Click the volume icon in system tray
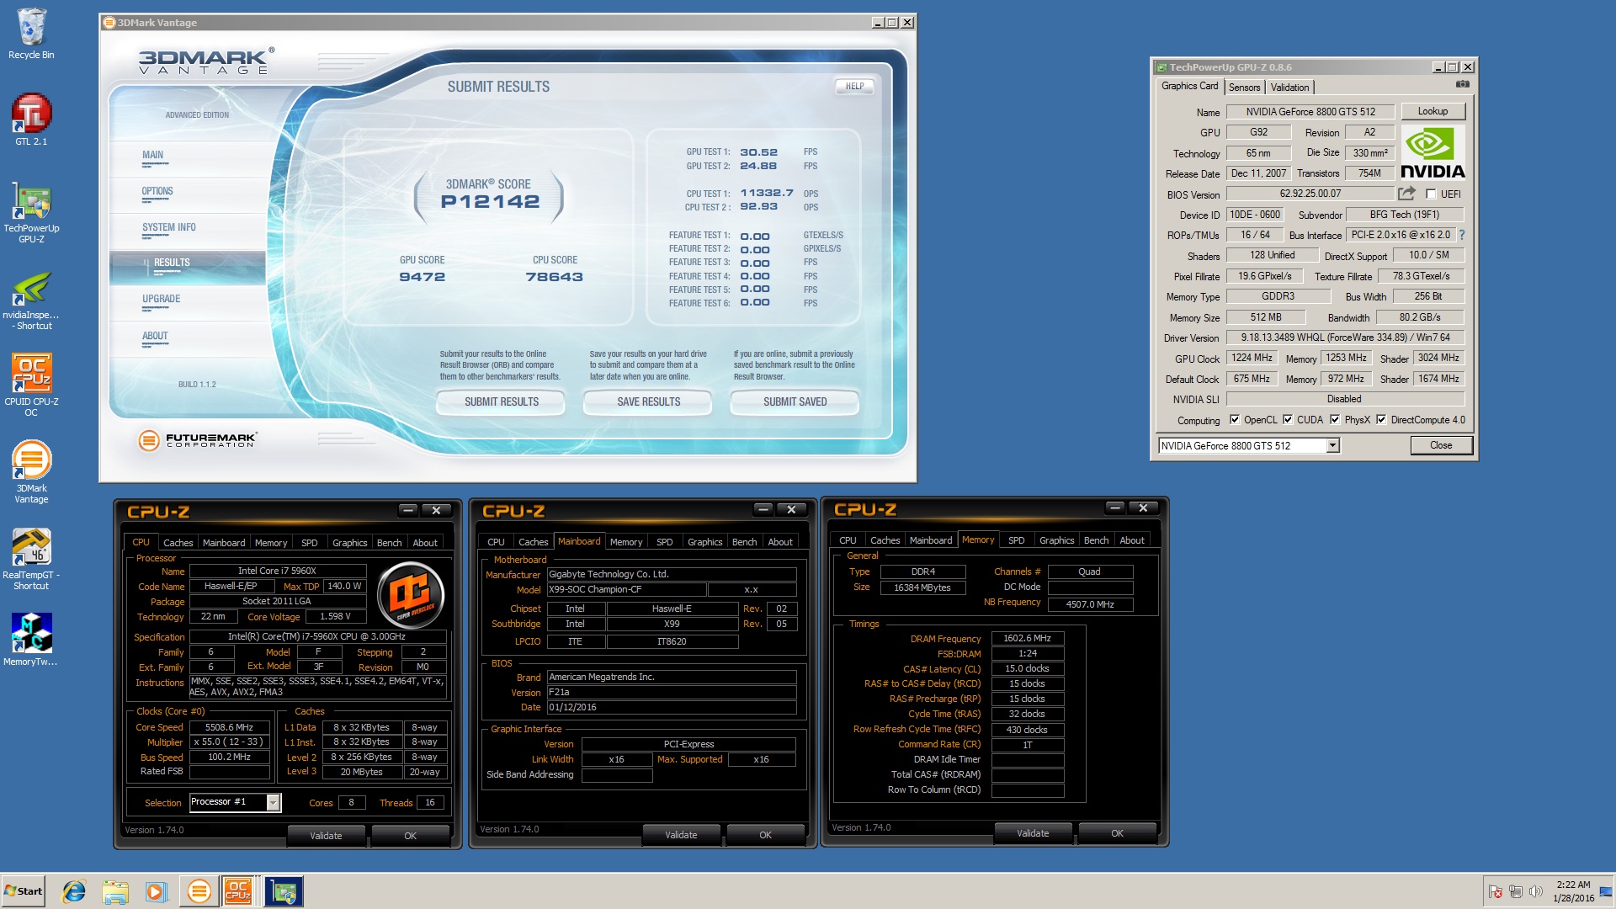Screen dimensions: 1616x909 point(1536,891)
